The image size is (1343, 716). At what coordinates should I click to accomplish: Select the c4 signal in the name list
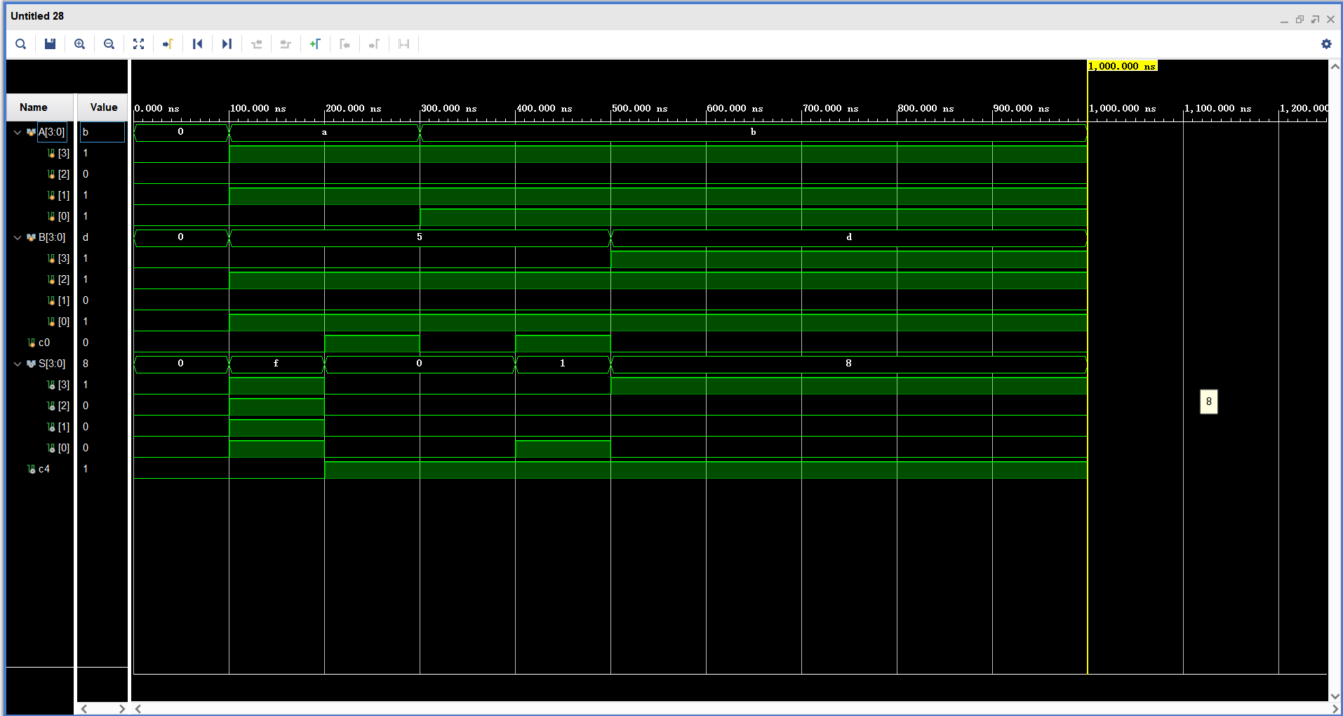44,468
